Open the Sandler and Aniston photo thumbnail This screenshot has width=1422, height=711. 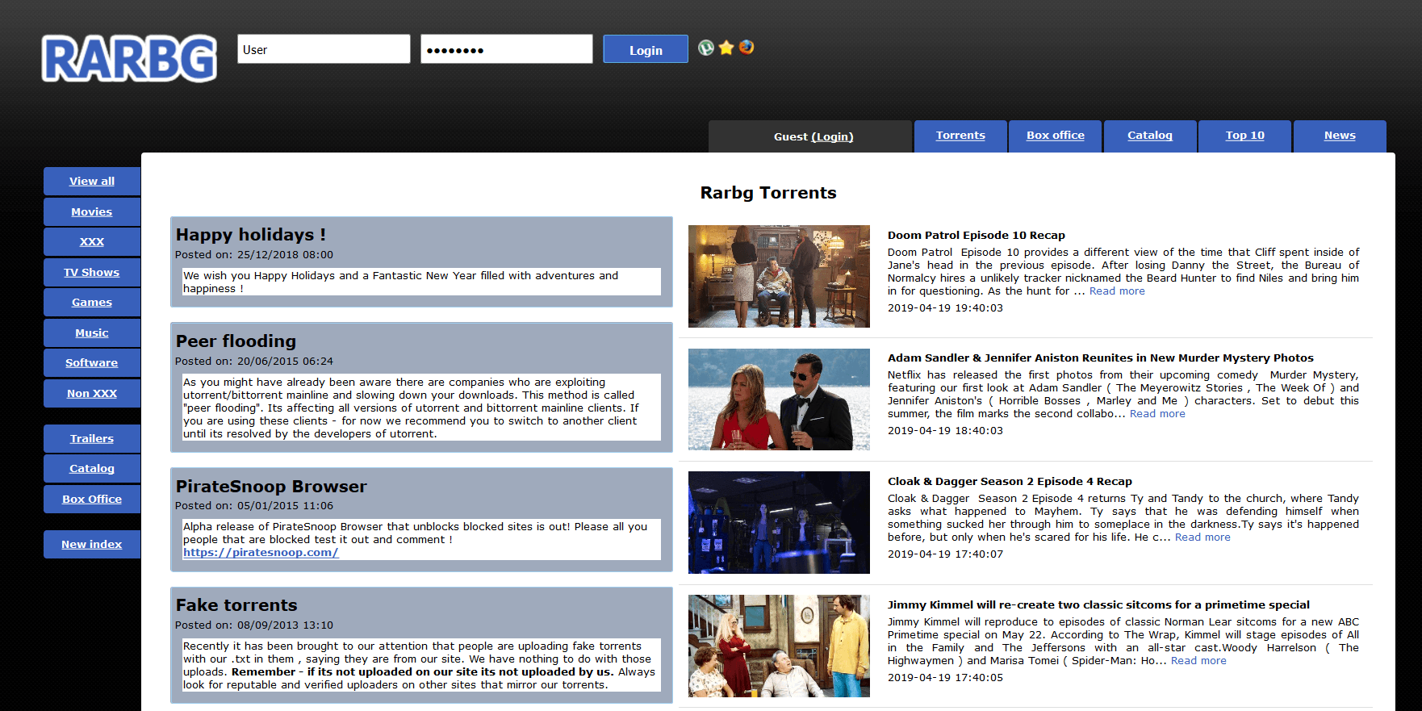779,399
